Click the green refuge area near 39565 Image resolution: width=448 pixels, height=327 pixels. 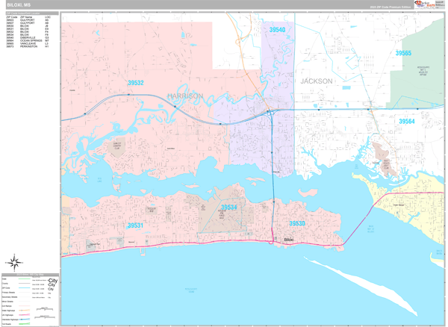(x=420, y=72)
